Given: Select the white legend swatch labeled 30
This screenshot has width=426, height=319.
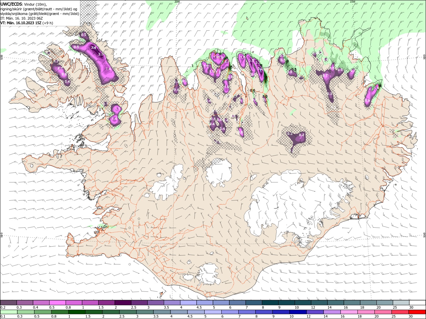Looking at the screenshot, I should coord(417,303).
